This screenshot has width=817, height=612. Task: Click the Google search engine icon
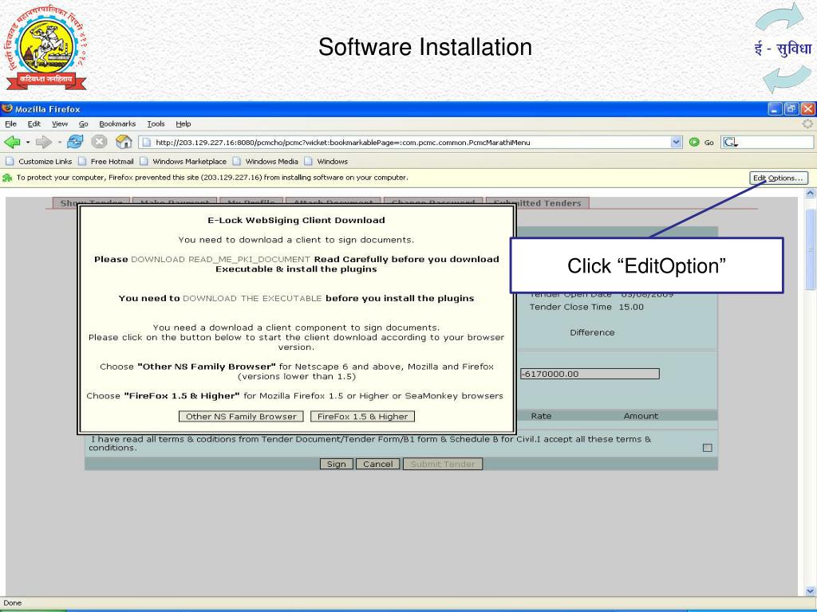coord(729,142)
